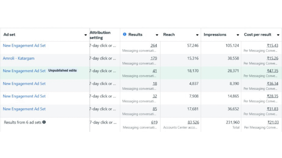Click the ₹15.26 cost per result value
282x158 pixels.
[272, 58]
